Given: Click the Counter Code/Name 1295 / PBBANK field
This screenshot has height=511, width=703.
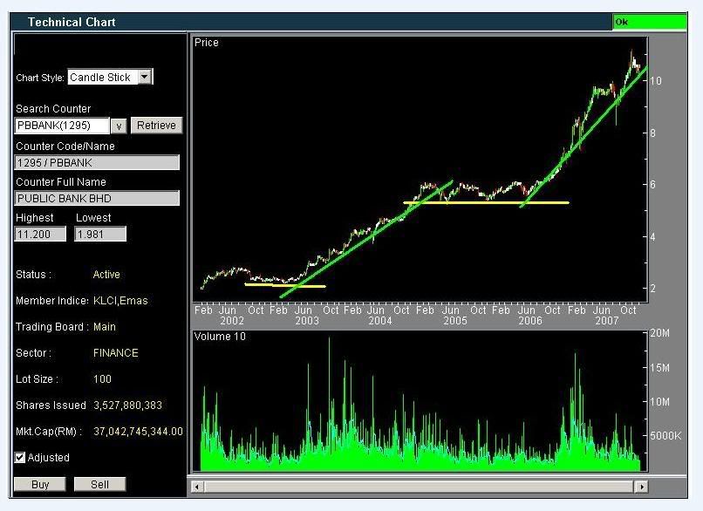Looking at the screenshot, I should [x=97, y=163].
